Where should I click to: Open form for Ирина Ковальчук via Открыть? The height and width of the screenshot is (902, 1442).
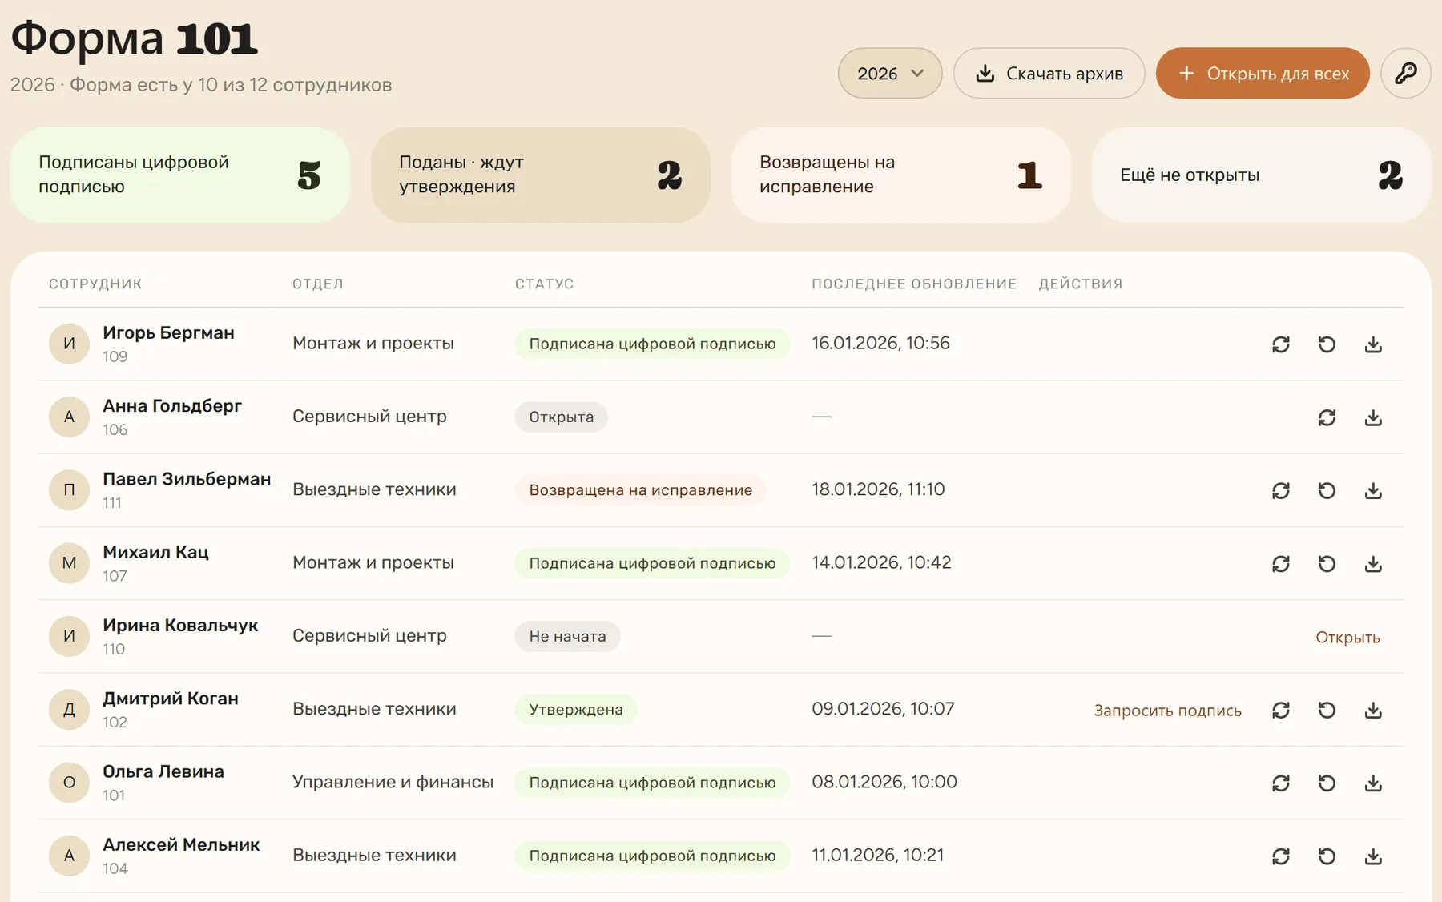tap(1347, 637)
